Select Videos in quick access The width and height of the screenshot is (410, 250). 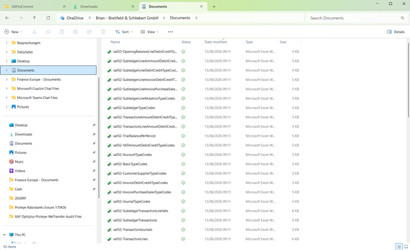pyautogui.click(x=20, y=171)
